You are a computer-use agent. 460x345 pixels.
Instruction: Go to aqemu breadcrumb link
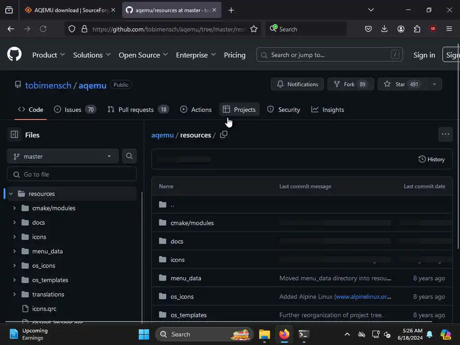coord(162,135)
